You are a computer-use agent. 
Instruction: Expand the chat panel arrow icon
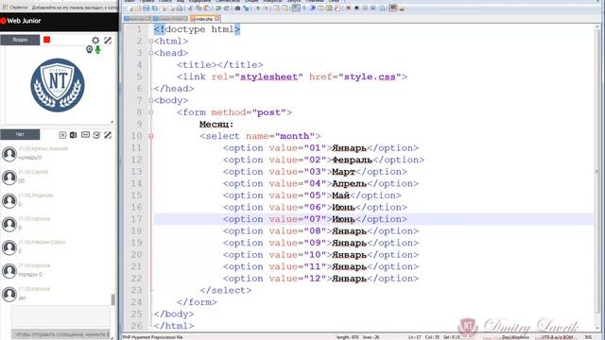point(108,134)
